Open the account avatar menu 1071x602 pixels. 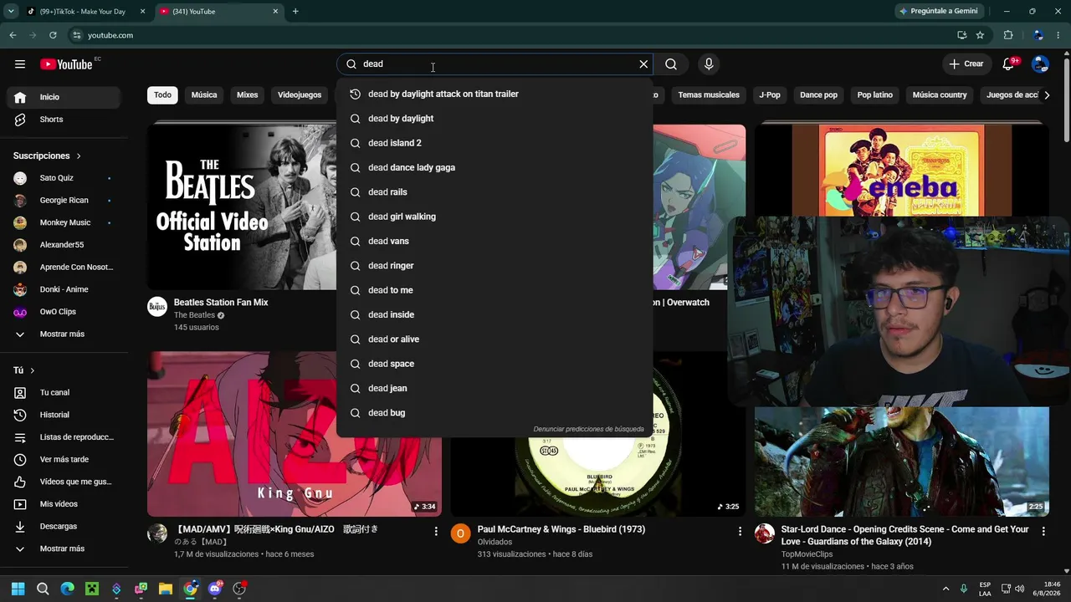1040,64
